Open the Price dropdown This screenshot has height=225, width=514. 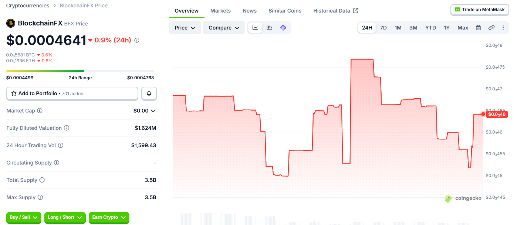point(185,28)
